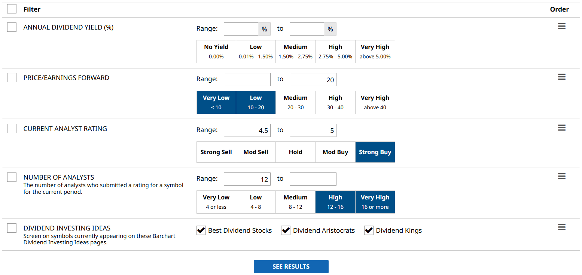
Task: Select the header select-all filters checkbox
Action: point(12,9)
